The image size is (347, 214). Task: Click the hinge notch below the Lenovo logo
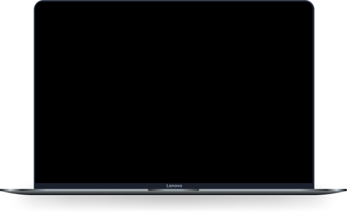(173, 190)
